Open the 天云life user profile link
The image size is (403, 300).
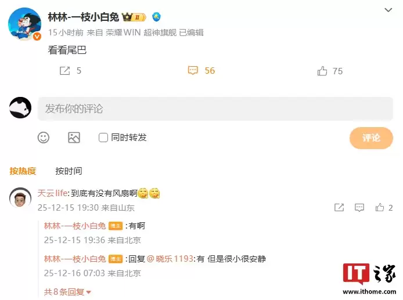[x=52, y=193]
